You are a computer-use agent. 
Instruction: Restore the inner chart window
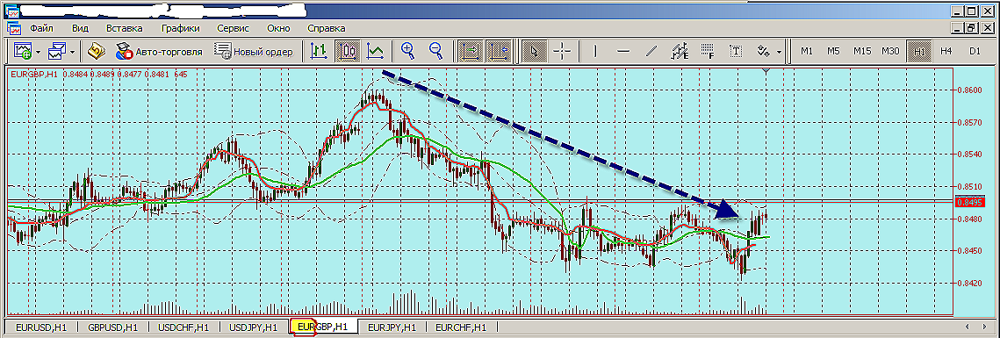click(x=971, y=28)
